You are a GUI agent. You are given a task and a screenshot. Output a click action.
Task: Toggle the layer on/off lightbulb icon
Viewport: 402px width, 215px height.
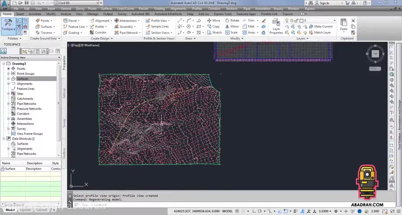tap(287, 21)
